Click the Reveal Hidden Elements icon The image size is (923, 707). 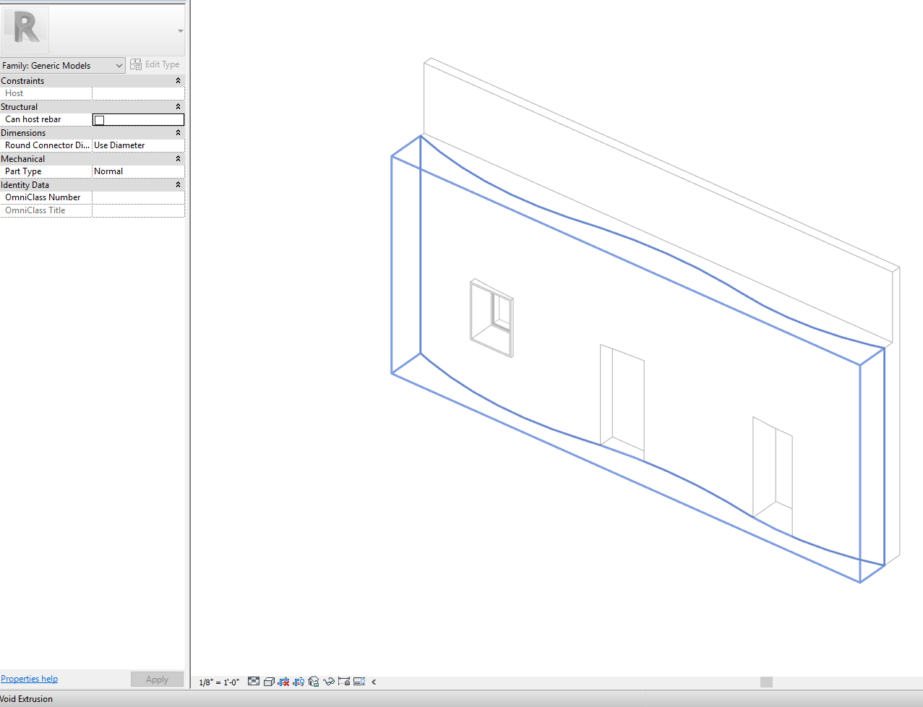click(x=359, y=681)
